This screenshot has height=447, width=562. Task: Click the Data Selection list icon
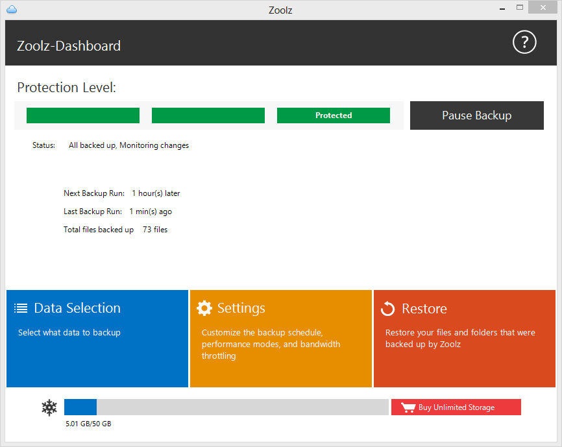pyautogui.click(x=21, y=308)
